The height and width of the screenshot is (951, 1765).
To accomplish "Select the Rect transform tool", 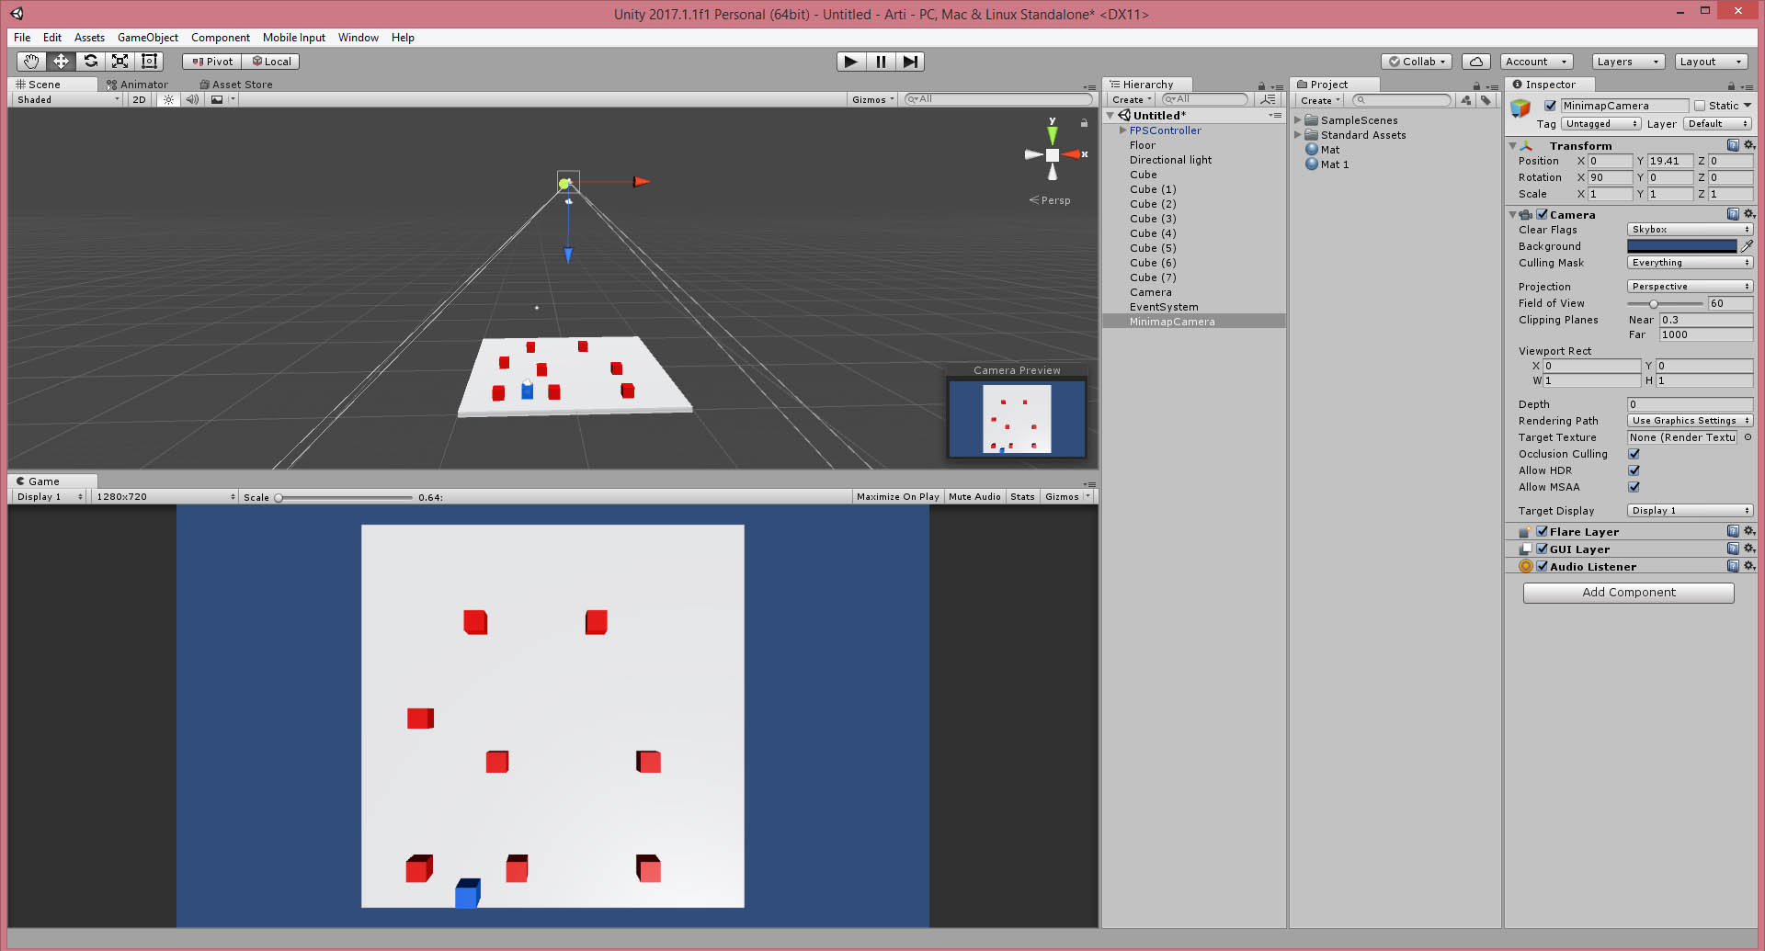I will coord(149,62).
